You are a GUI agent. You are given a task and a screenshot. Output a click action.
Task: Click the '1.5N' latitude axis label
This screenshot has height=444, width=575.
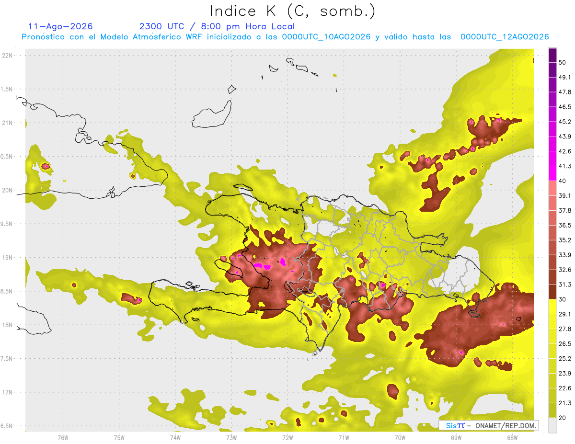pyautogui.click(x=7, y=89)
